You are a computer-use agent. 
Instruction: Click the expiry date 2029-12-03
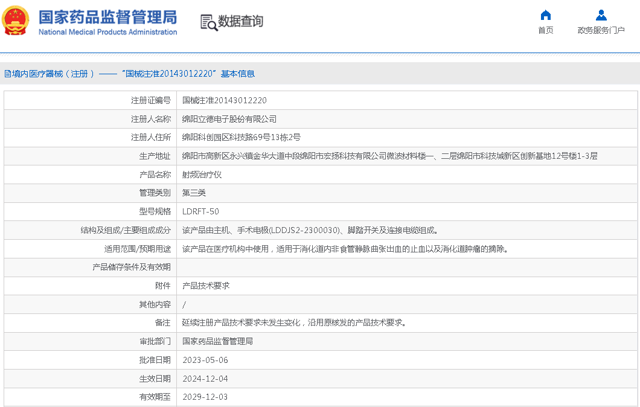point(205,397)
